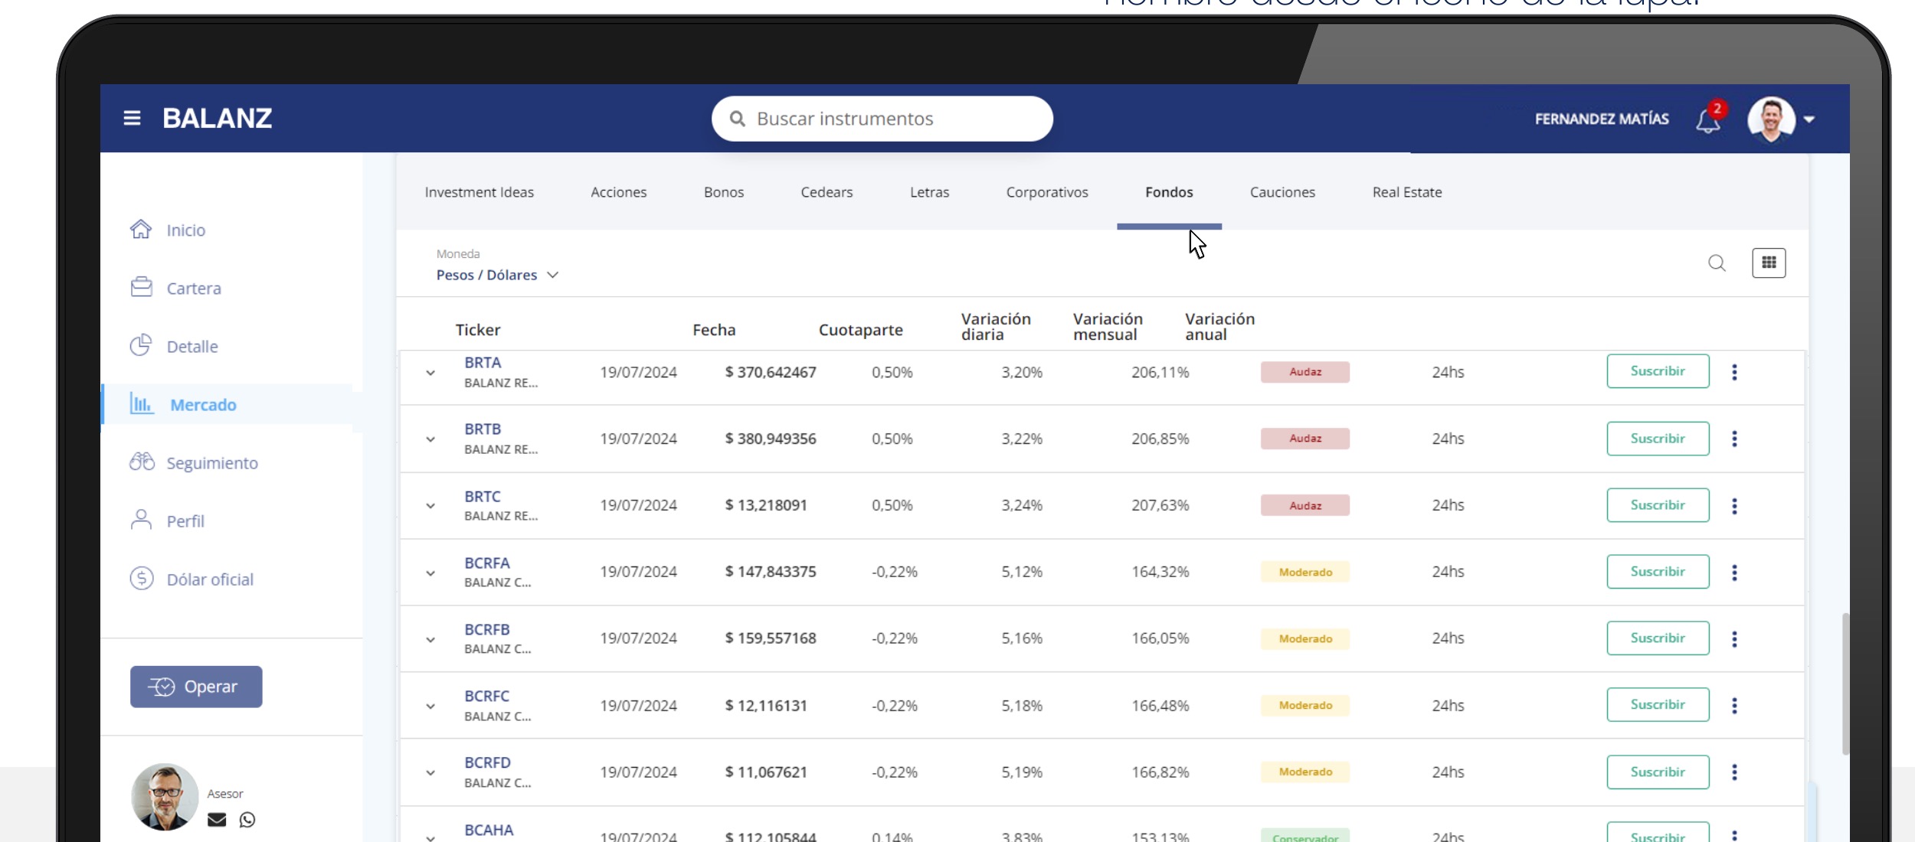
Task: Click the Buscar instrumentos search field
Action: pos(882,119)
